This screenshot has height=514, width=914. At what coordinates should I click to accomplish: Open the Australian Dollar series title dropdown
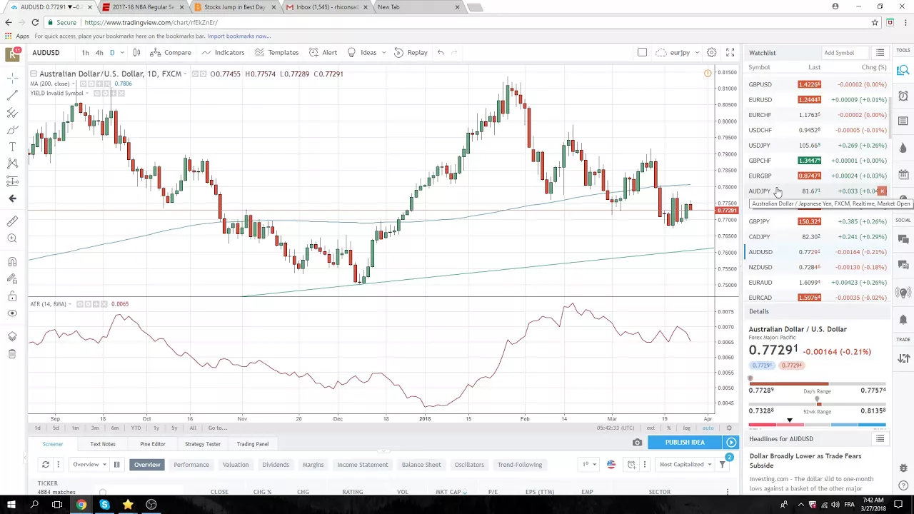click(186, 74)
